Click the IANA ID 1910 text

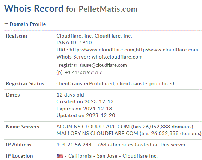point(74,42)
